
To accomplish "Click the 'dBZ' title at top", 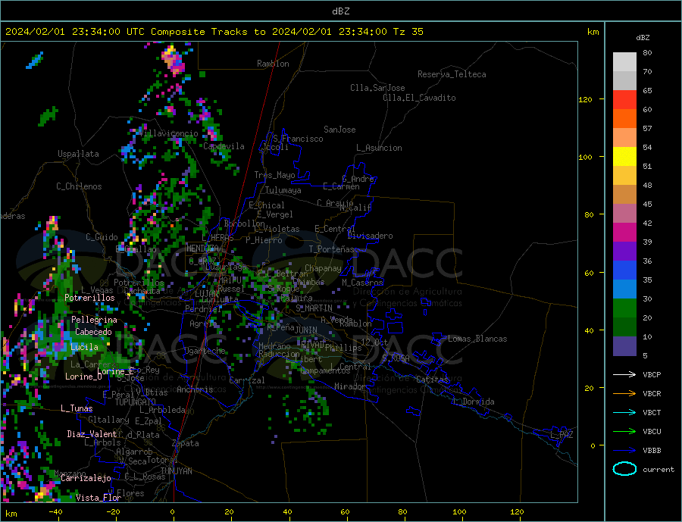I will click(340, 11).
